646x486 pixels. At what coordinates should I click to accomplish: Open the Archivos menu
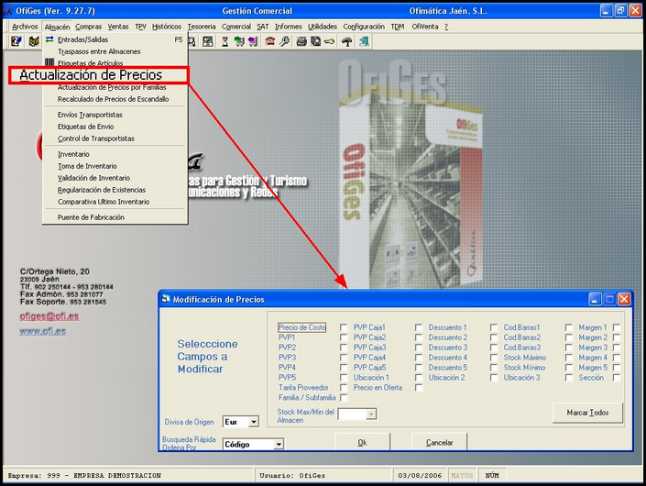[25, 27]
